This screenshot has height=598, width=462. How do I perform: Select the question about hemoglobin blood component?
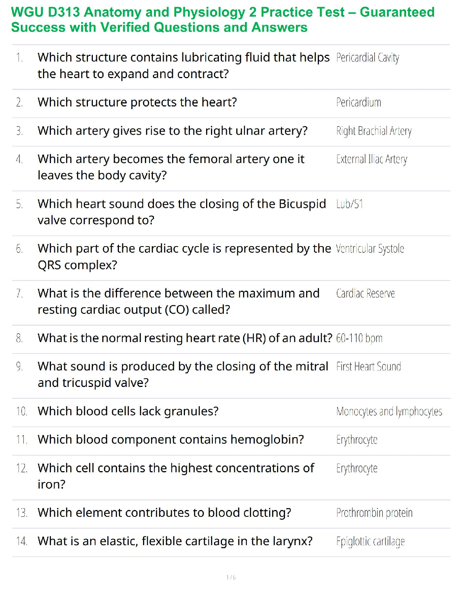171,440
